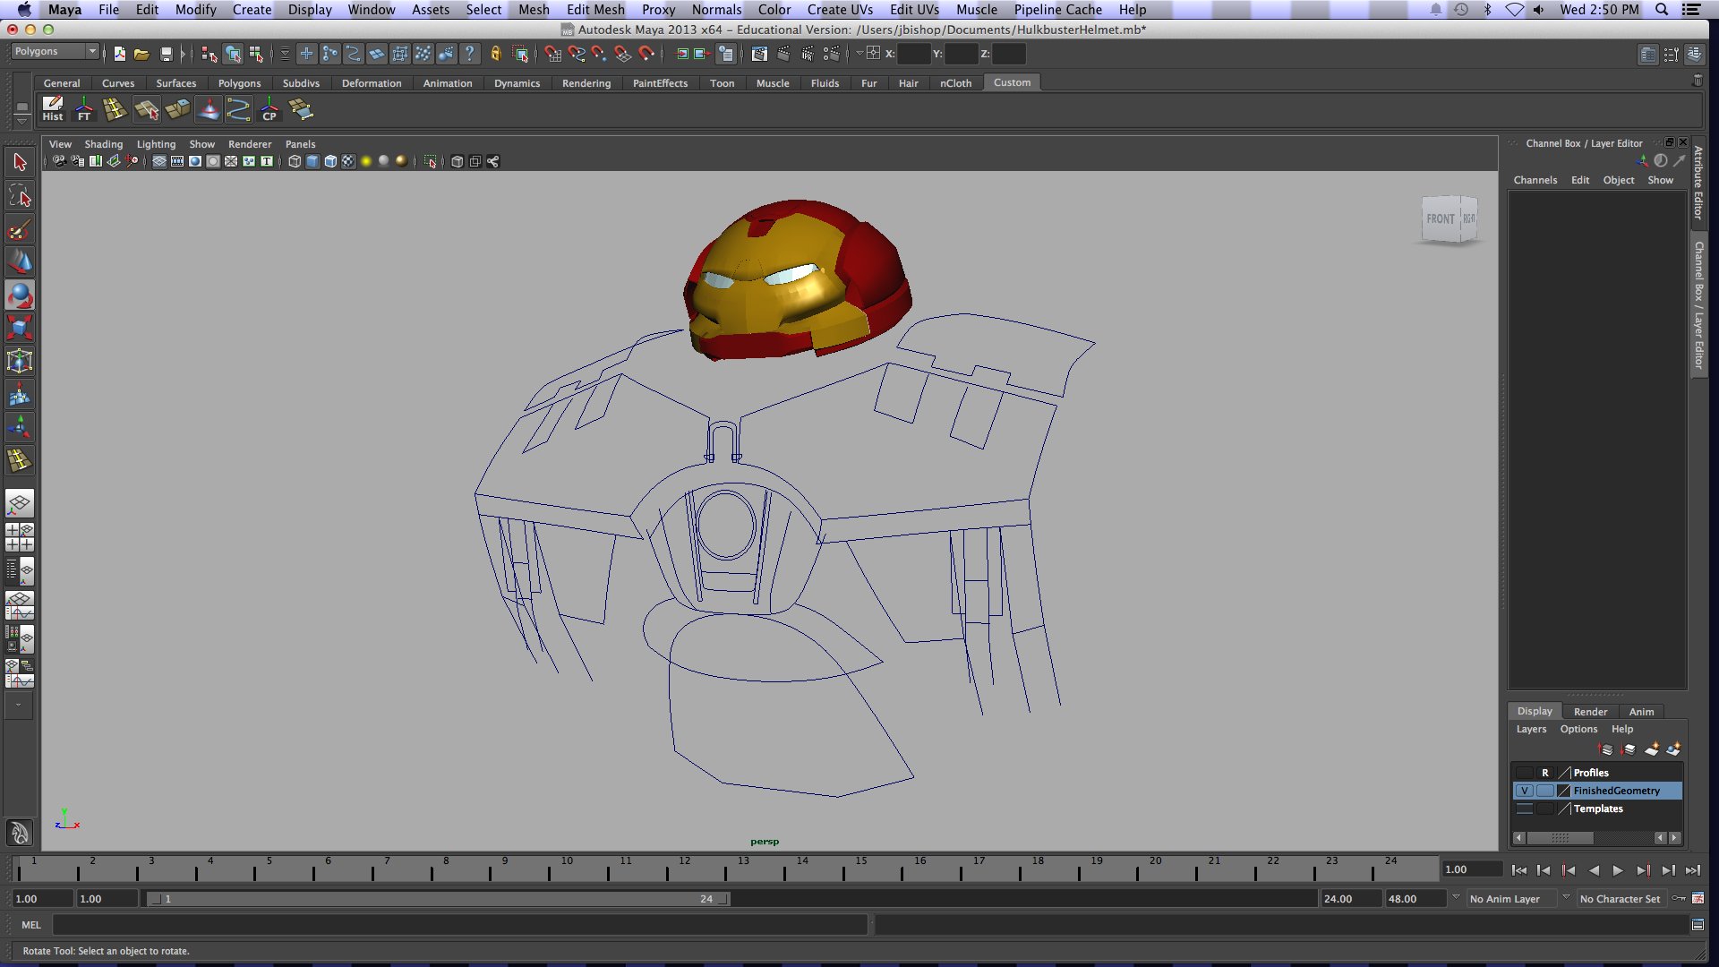Image resolution: width=1719 pixels, height=967 pixels.
Task: Switch to the Render layer tab
Action: [1590, 712]
